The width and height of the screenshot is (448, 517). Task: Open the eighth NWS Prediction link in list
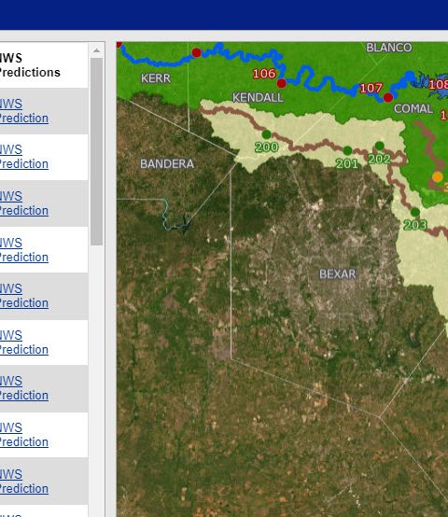(23, 435)
